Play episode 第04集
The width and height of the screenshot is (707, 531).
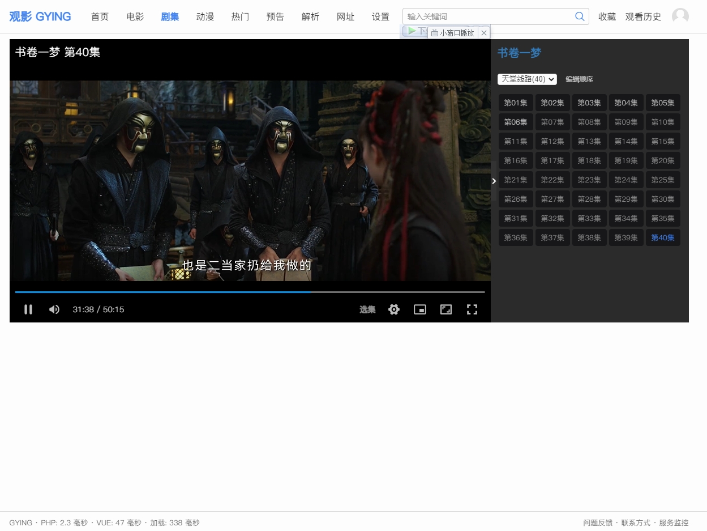[x=626, y=103]
